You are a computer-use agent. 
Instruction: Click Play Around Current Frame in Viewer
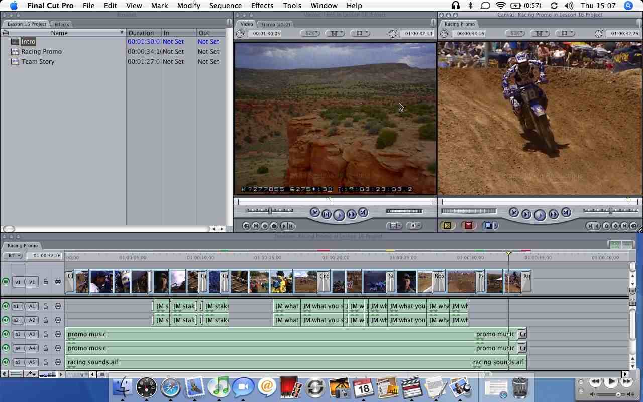(352, 214)
